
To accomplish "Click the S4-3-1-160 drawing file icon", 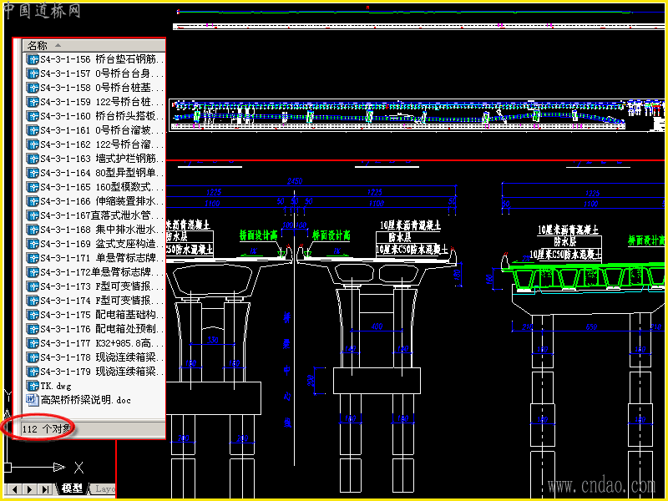I will point(33,116).
